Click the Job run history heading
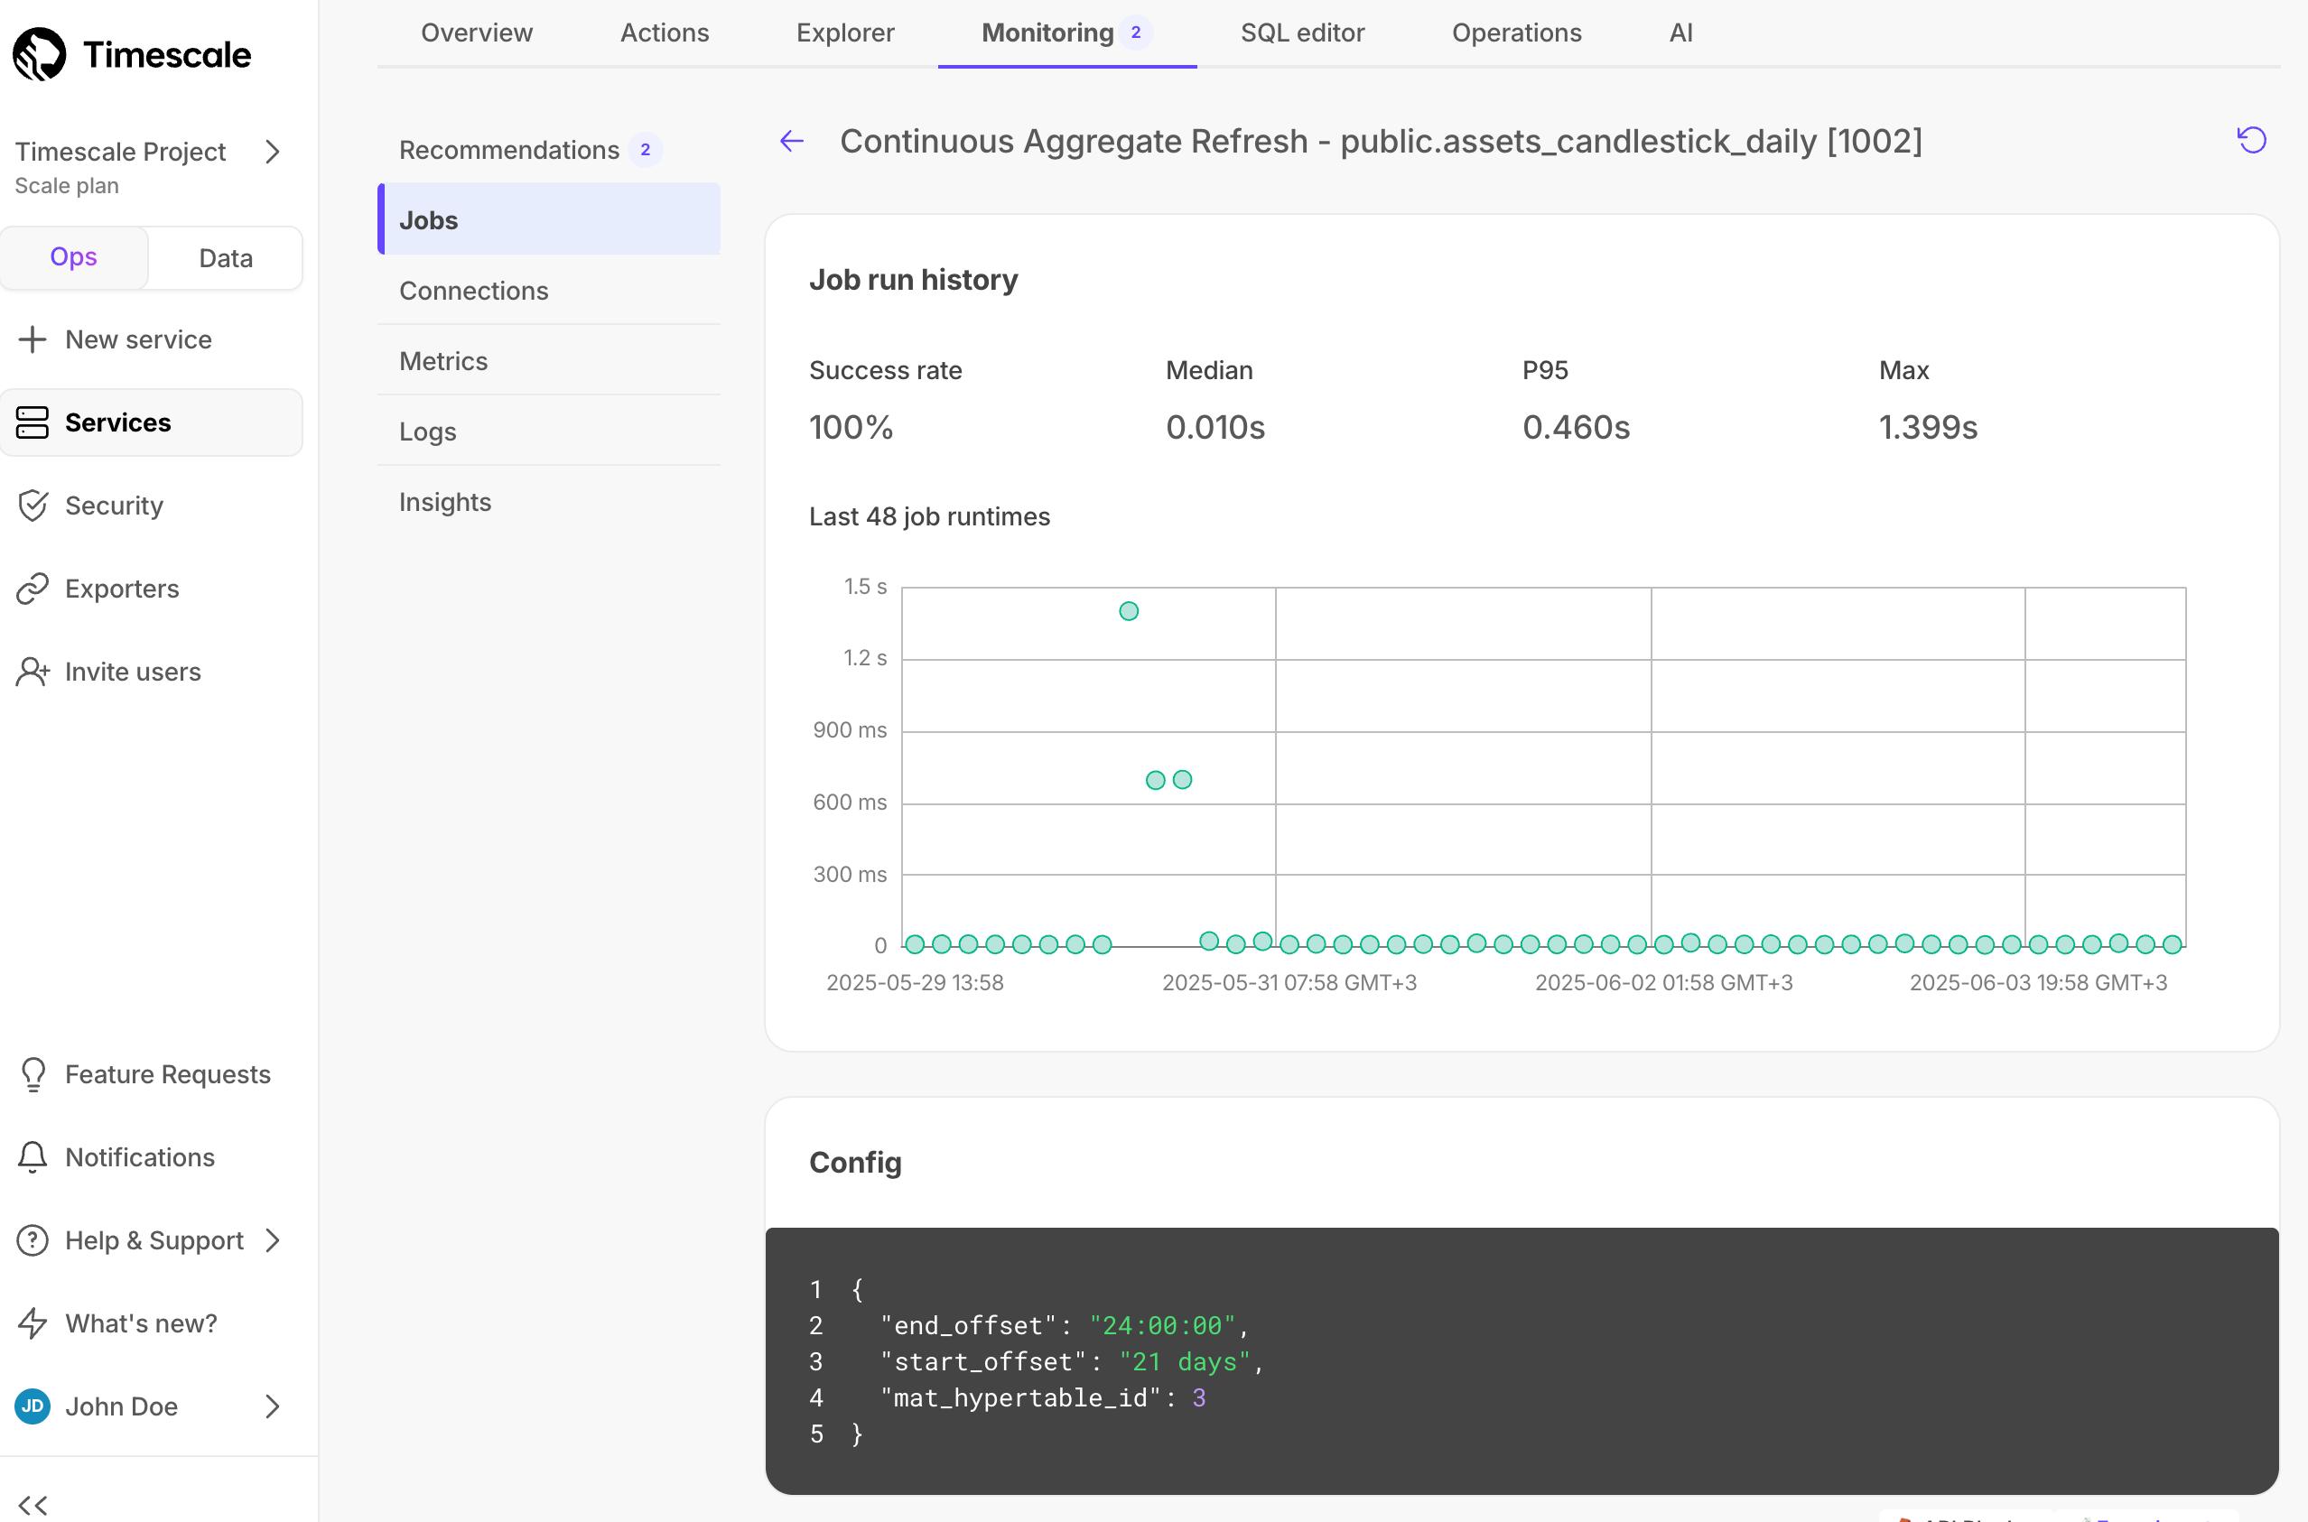 [x=913, y=281]
